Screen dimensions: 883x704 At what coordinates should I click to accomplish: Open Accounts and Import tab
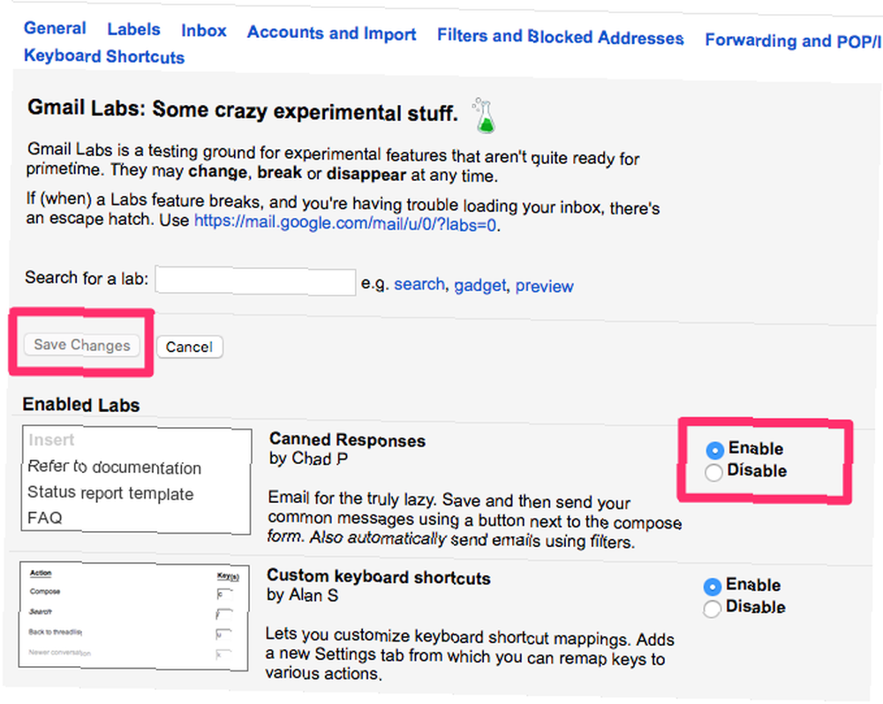tap(332, 34)
